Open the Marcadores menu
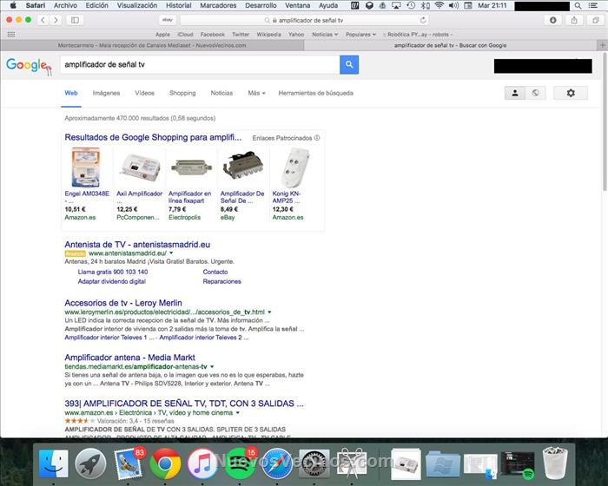The width and height of the screenshot is (608, 486). [x=217, y=5]
